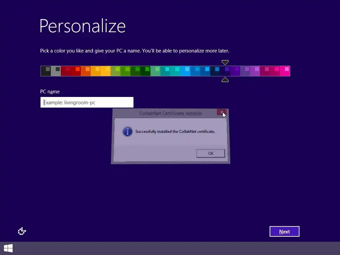This screenshot has height=255, width=340.
Task: Open the Ease of Access icon
Action: 22,231
